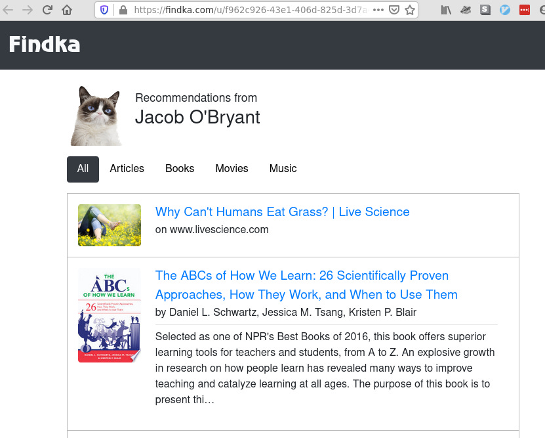Image resolution: width=545 pixels, height=438 pixels.
Task: Open the browser home page
Action: (67, 10)
